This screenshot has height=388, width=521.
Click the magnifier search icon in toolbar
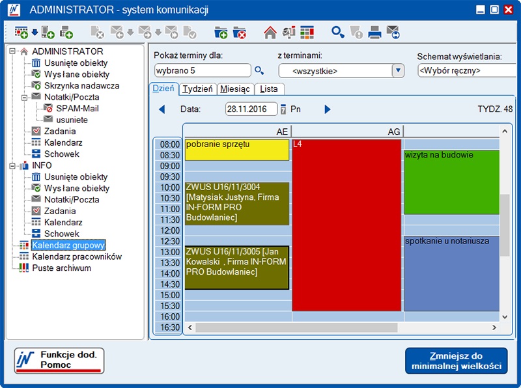[x=338, y=33]
